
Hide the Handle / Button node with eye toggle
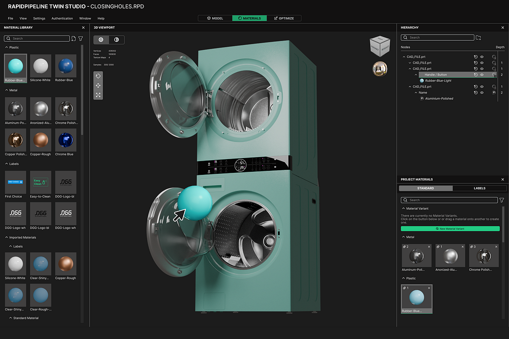(482, 74)
